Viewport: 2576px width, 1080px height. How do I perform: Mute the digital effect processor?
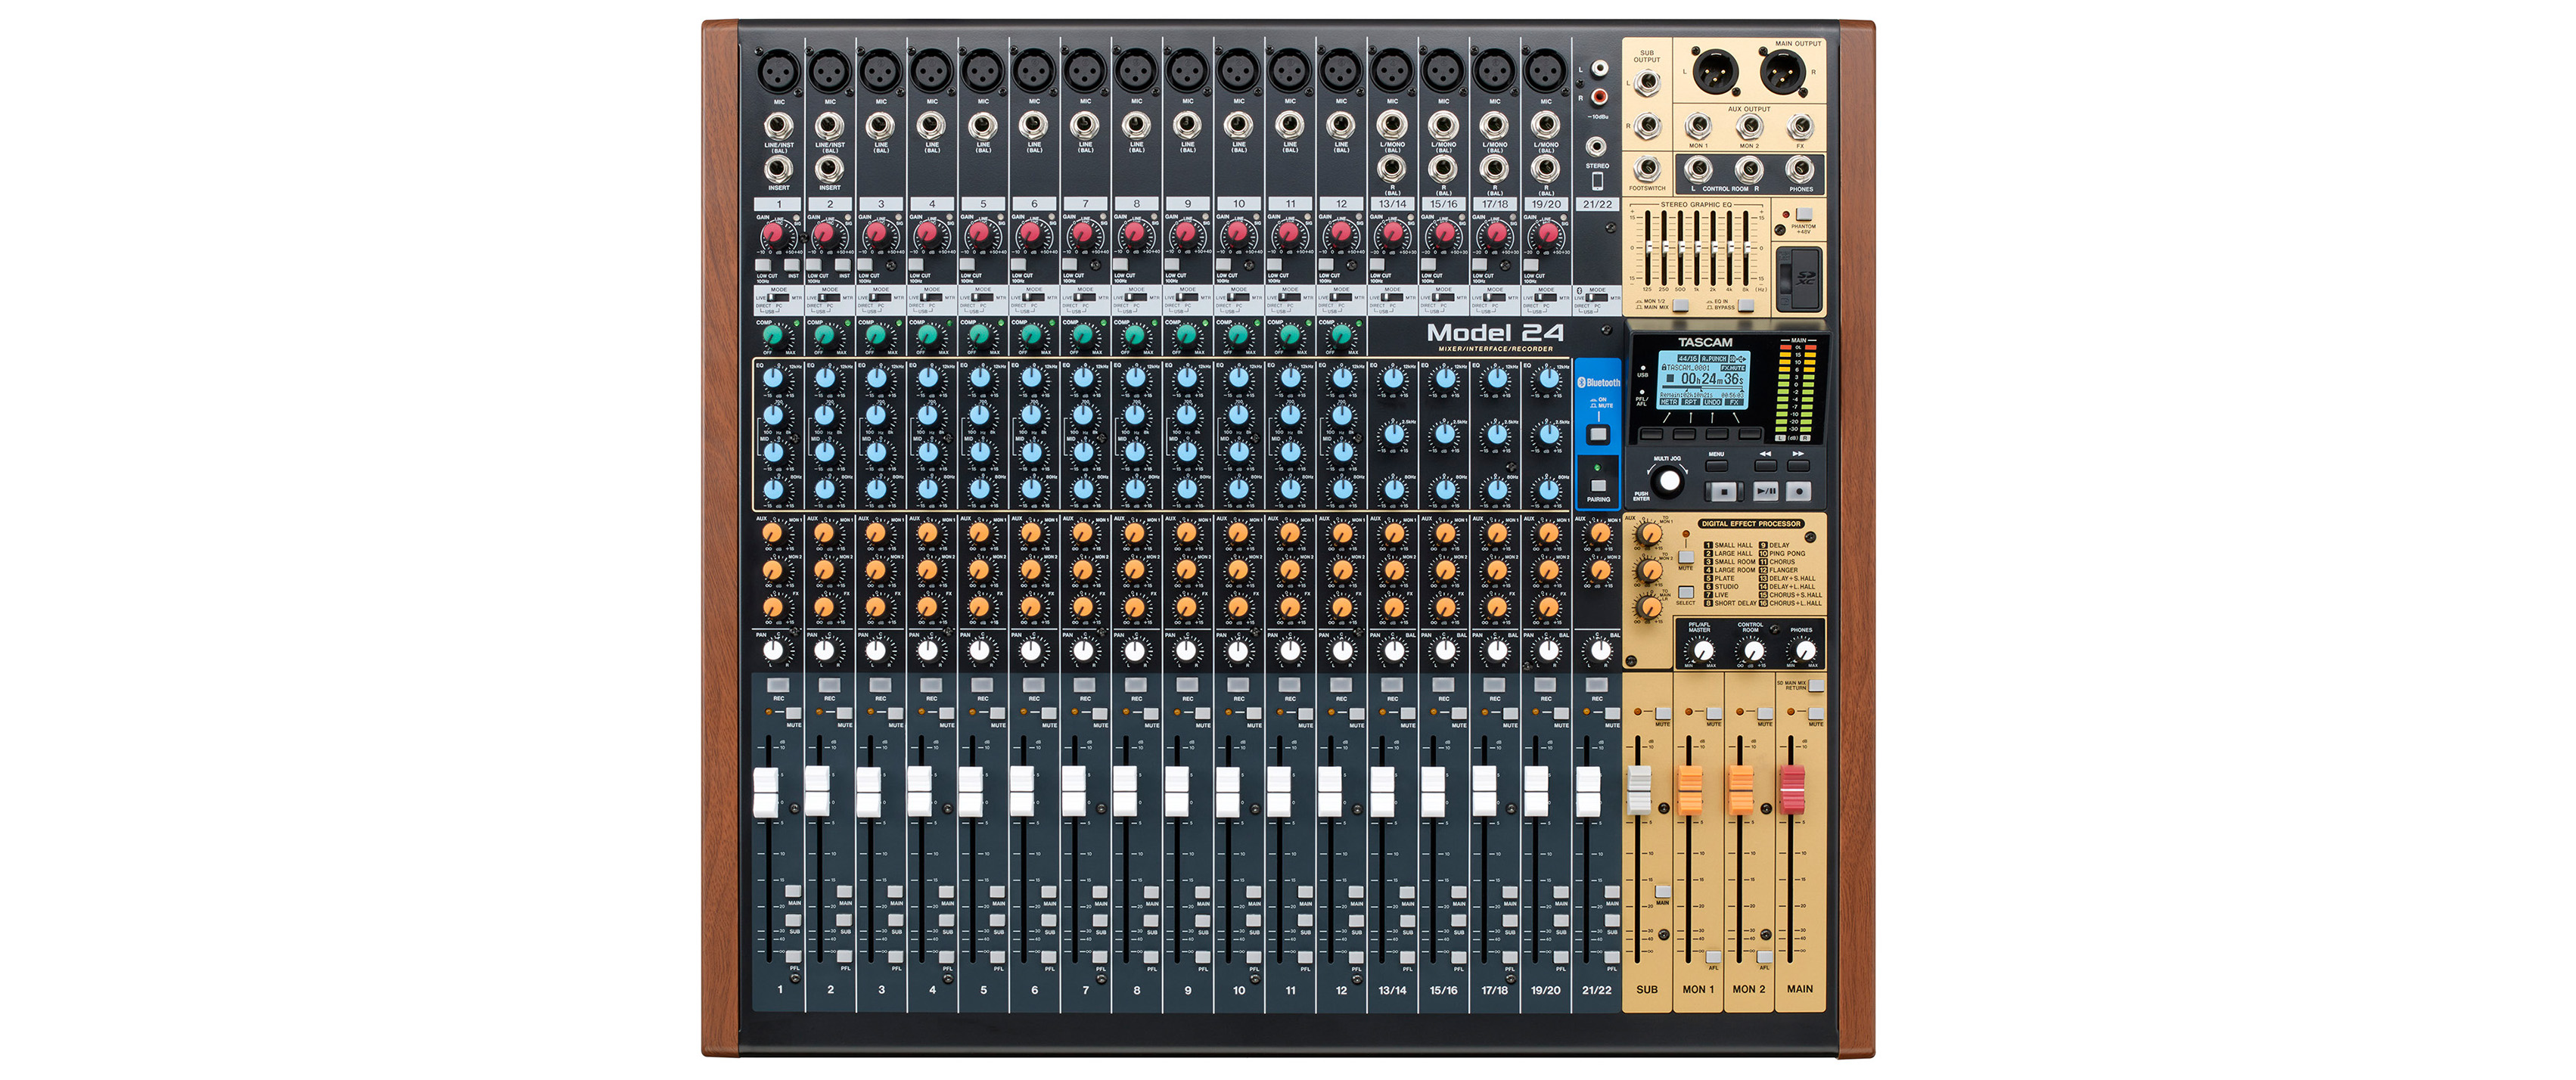point(1686,557)
